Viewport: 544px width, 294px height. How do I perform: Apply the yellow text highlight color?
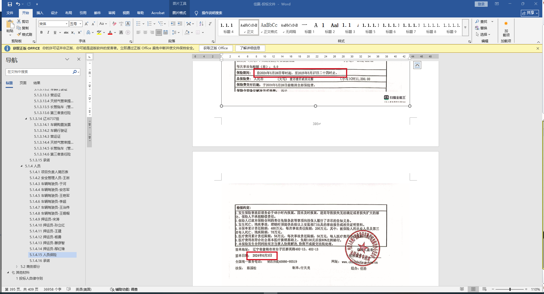tap(99, 32)
